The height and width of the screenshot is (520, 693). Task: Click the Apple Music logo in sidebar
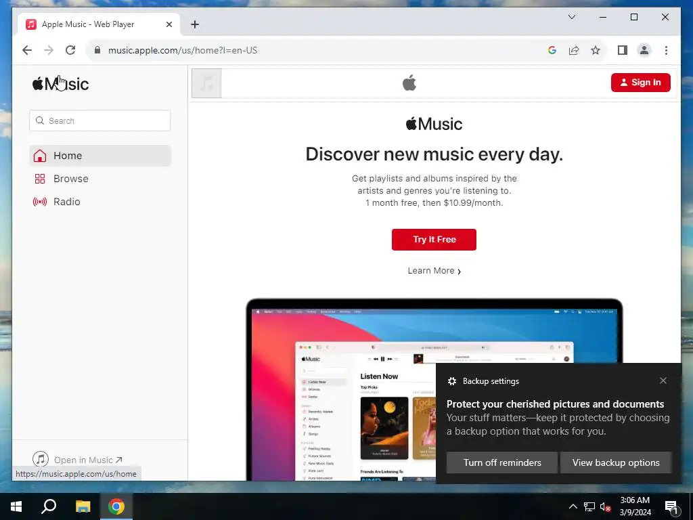[60, 83]
